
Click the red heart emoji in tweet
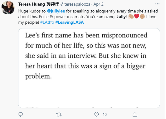tap(137, 17)
